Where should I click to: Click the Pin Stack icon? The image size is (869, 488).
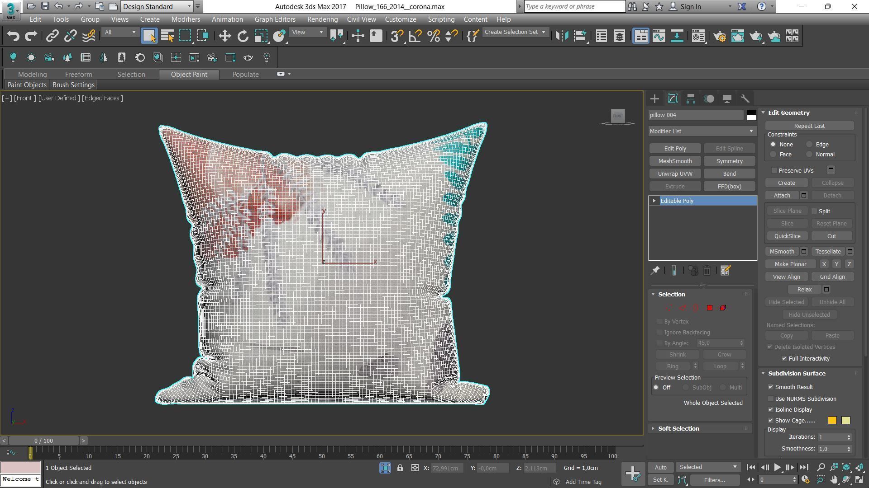point(655,271)
